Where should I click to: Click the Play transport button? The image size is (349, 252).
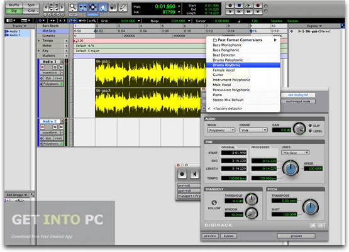point(248,5)
